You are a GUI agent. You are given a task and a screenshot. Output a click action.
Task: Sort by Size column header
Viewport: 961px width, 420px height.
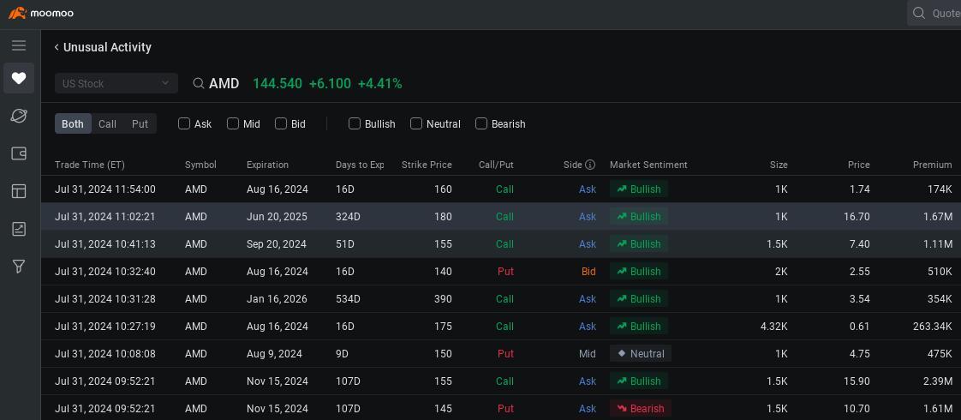tap(779, 165)
